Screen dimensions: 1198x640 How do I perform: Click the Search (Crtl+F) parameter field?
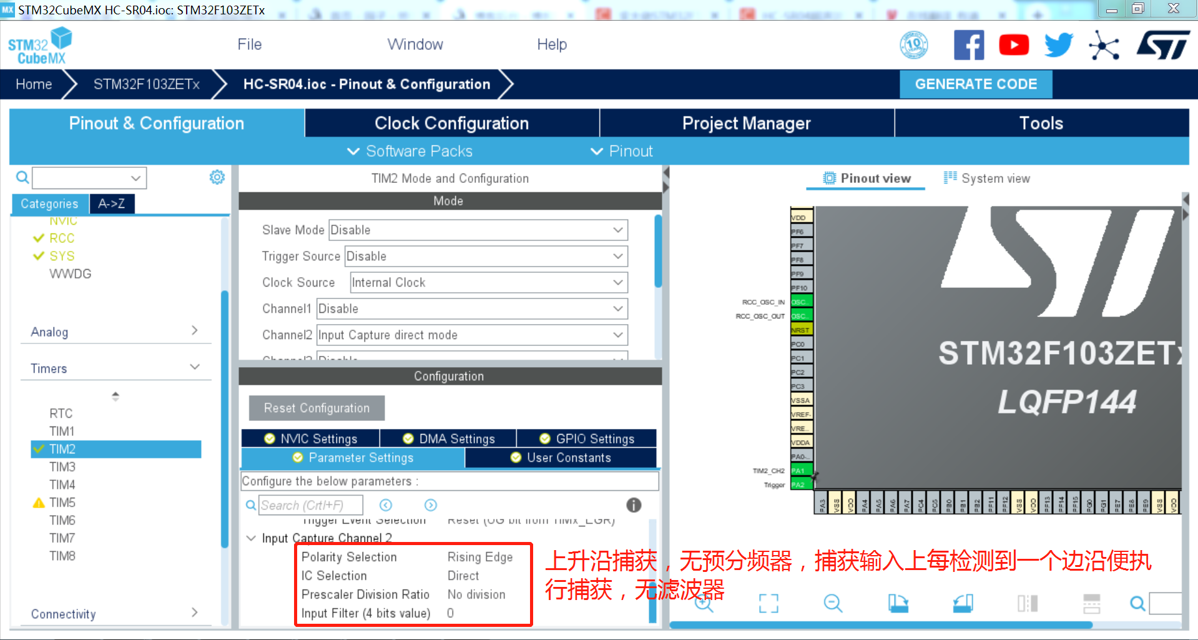pos(311,505)
